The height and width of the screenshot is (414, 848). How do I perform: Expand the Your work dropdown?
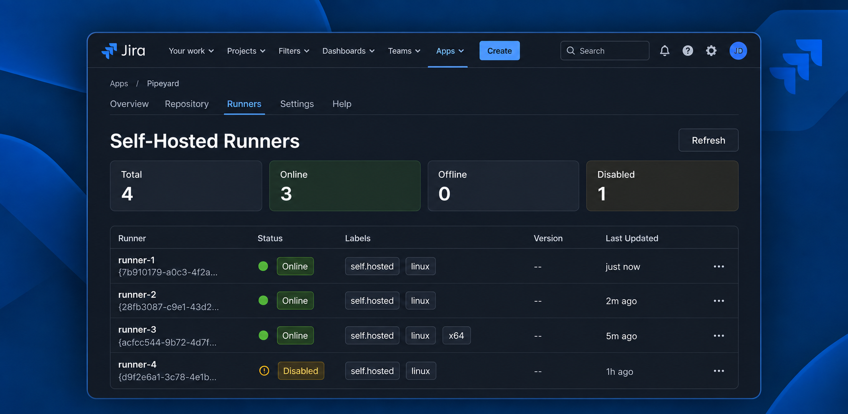tap(191, 51)
